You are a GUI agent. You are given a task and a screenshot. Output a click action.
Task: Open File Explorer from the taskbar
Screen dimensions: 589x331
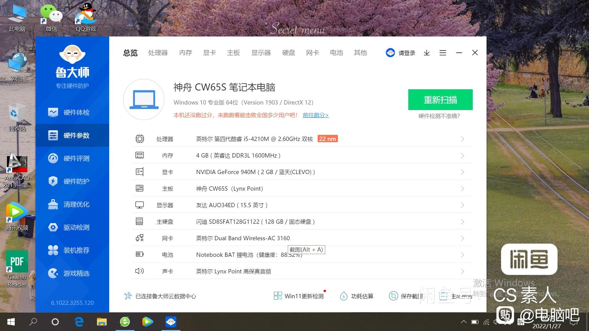pyautogui.click(x=102, y=322)
